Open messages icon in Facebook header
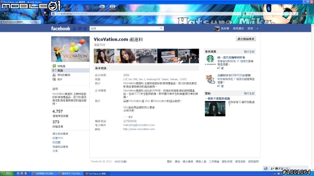The height and width of the screenshot is (176, 314). 79,29
